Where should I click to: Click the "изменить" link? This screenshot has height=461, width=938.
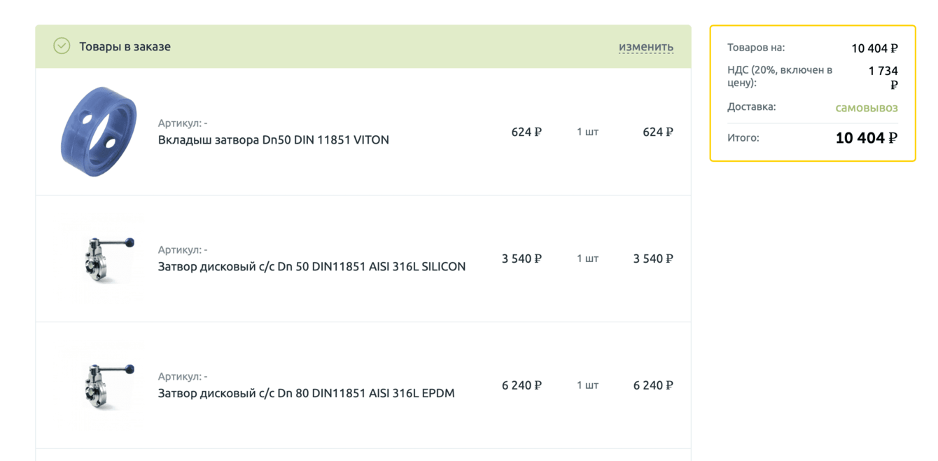645,47
